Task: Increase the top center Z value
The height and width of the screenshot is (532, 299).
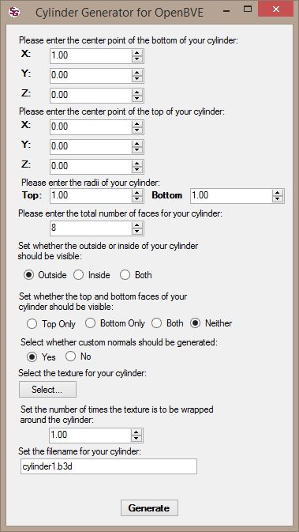Action: tap(136, 163)
